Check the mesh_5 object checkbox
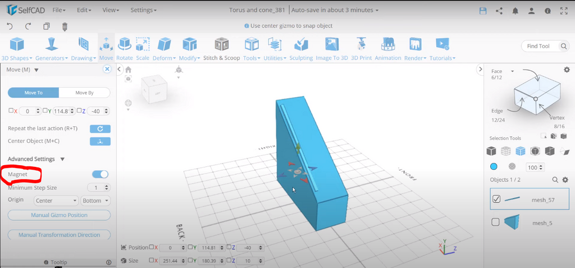Screen dimensions: 575x268 (x=495, y=222)
